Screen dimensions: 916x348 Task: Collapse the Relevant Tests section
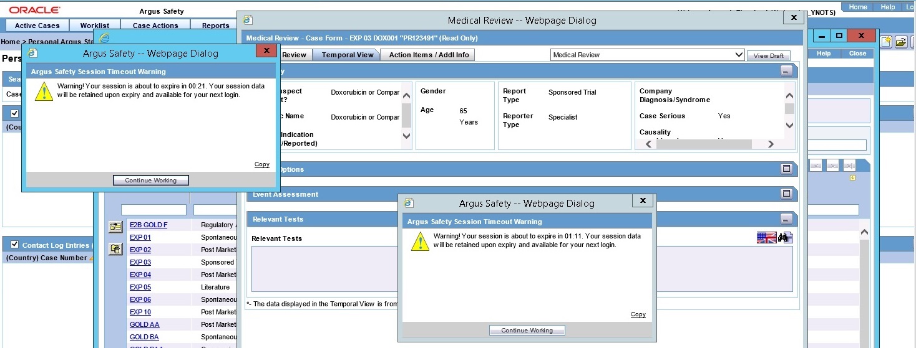coord(786,219)
